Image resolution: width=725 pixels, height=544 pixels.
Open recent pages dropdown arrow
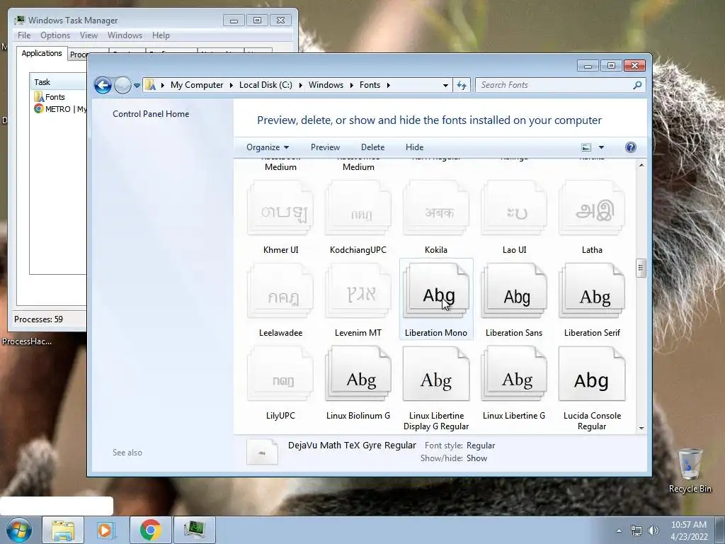(x=137, y=85)
